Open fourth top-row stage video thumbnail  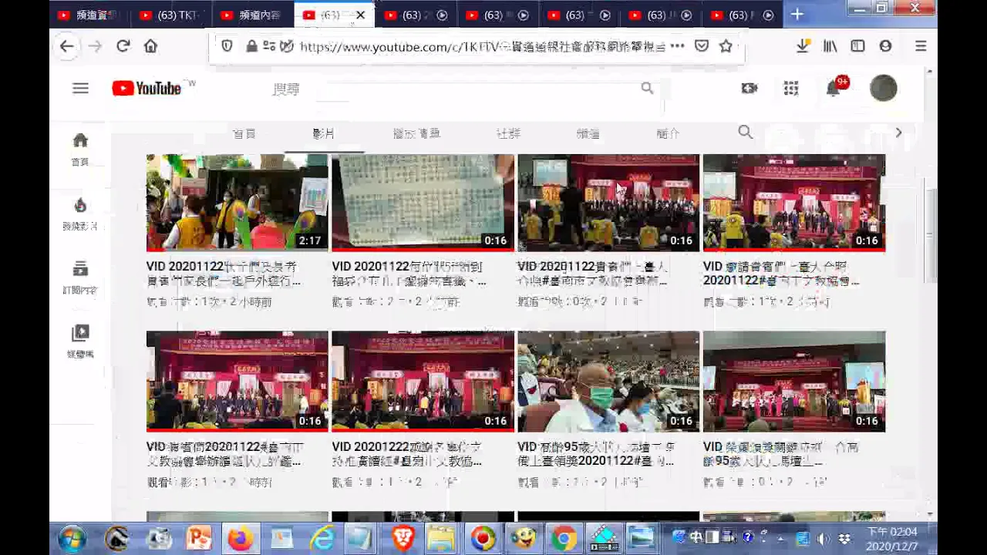(794, 203)
